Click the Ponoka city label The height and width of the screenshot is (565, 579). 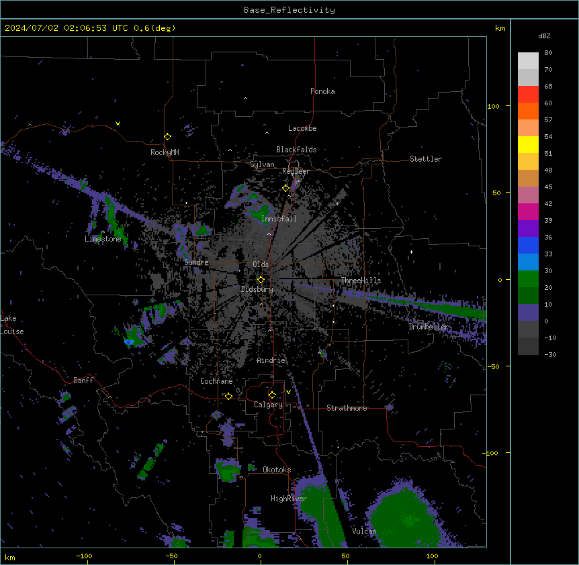tap(322, 91)
